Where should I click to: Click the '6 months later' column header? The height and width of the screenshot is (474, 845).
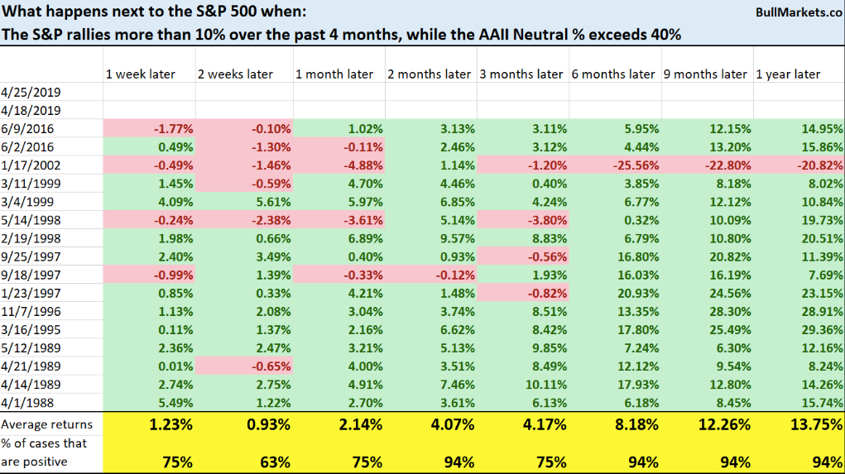[613, 74]
